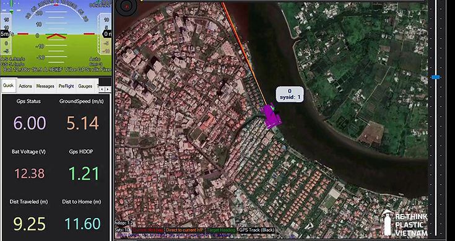Click the purple rover vehicle icon on map
Screen dimensions: 455x241
click(271, 116)
